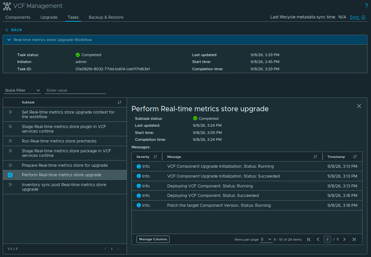Sort messages by Message column
Viewport: 371px width, 257px height.
315,157
